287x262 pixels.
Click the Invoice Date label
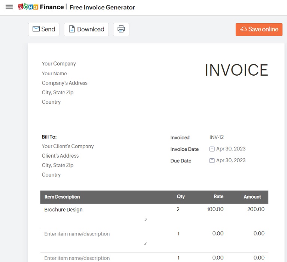click(x=184, y=149)
